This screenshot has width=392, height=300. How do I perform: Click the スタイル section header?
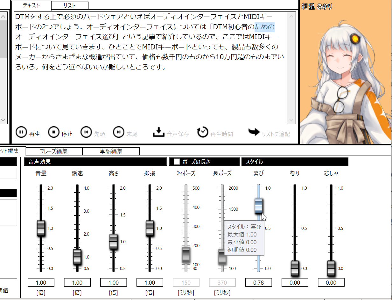(x=295, y=162)
